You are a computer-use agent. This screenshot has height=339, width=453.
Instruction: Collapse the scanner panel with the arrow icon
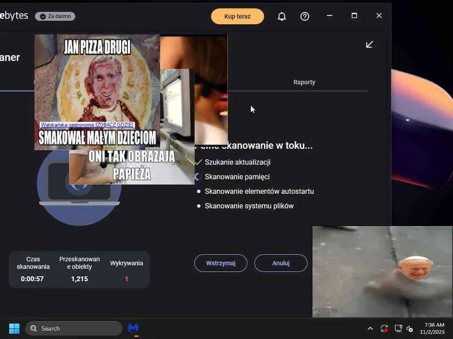tap(369, 45)
